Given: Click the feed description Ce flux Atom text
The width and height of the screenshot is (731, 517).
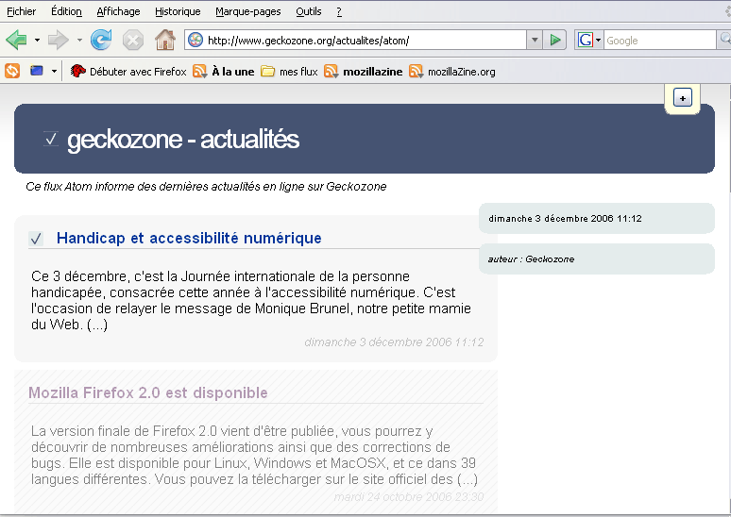Looking at the screenshot, I should pyautogui.click(x=206, y=186).
